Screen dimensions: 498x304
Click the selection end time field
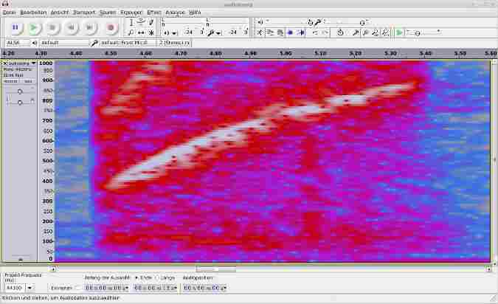coord(156,288)
